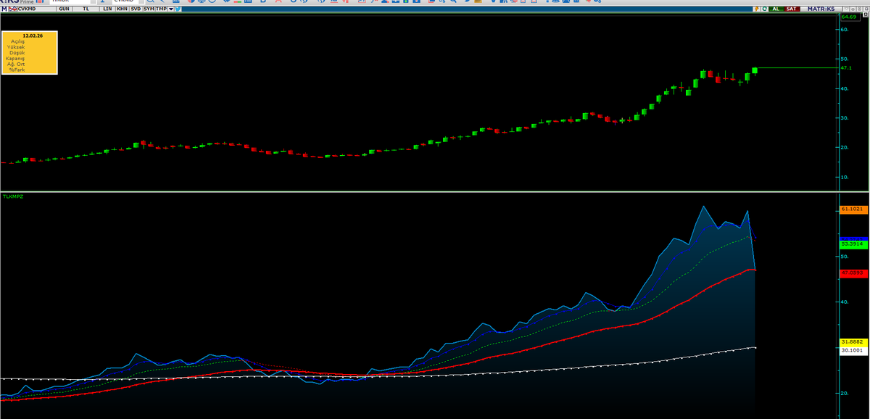Click the green C refresh icon

[764, 9]
